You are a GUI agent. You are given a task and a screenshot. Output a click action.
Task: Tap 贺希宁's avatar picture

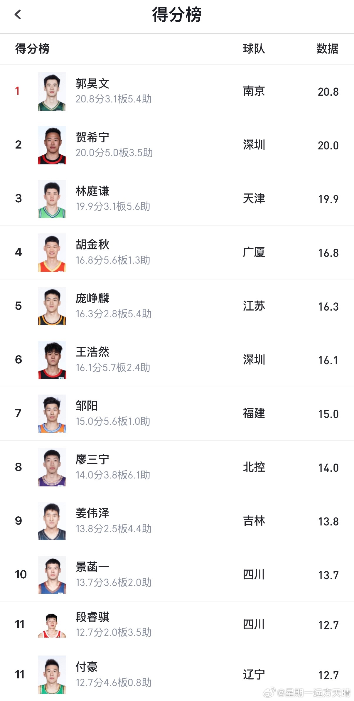(52, 145)
